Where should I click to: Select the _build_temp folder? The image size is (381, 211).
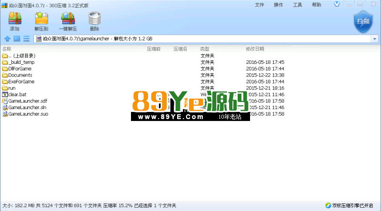pyautogui.click(x=21, y=62)
